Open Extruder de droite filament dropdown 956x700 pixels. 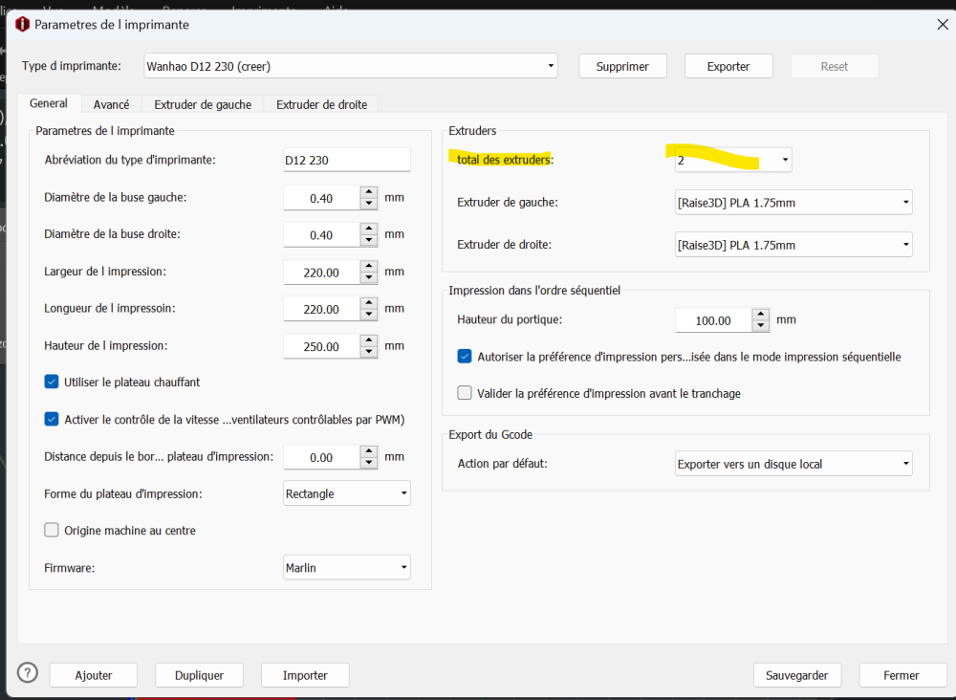tap(793, 245)
